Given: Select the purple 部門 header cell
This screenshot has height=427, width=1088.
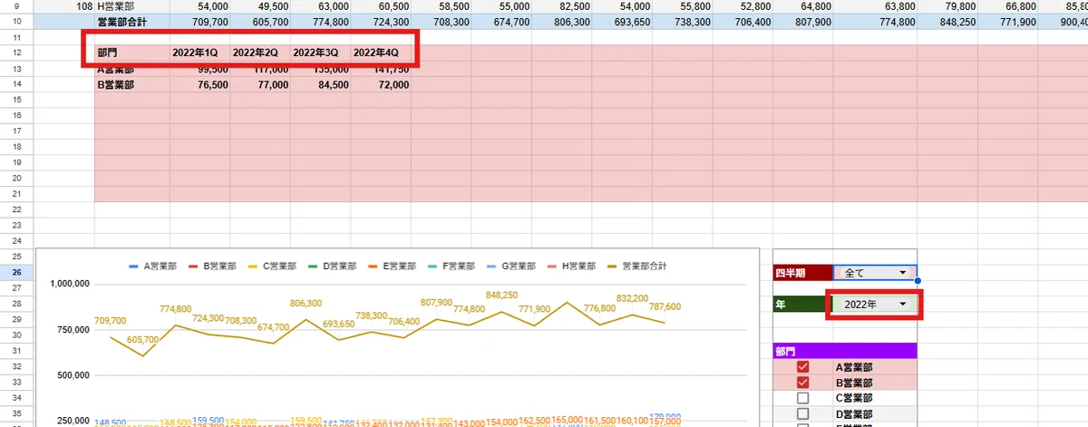Looking at the screenshot, I should pyautogui.click(x=845, y=352).
